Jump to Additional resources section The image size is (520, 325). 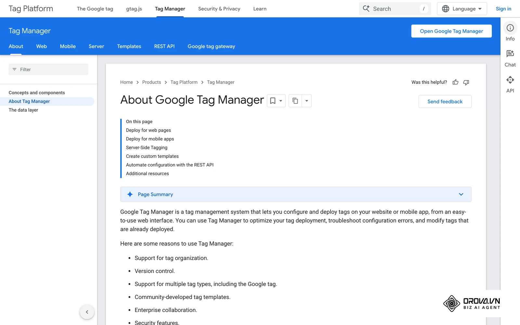coord(147,174)
